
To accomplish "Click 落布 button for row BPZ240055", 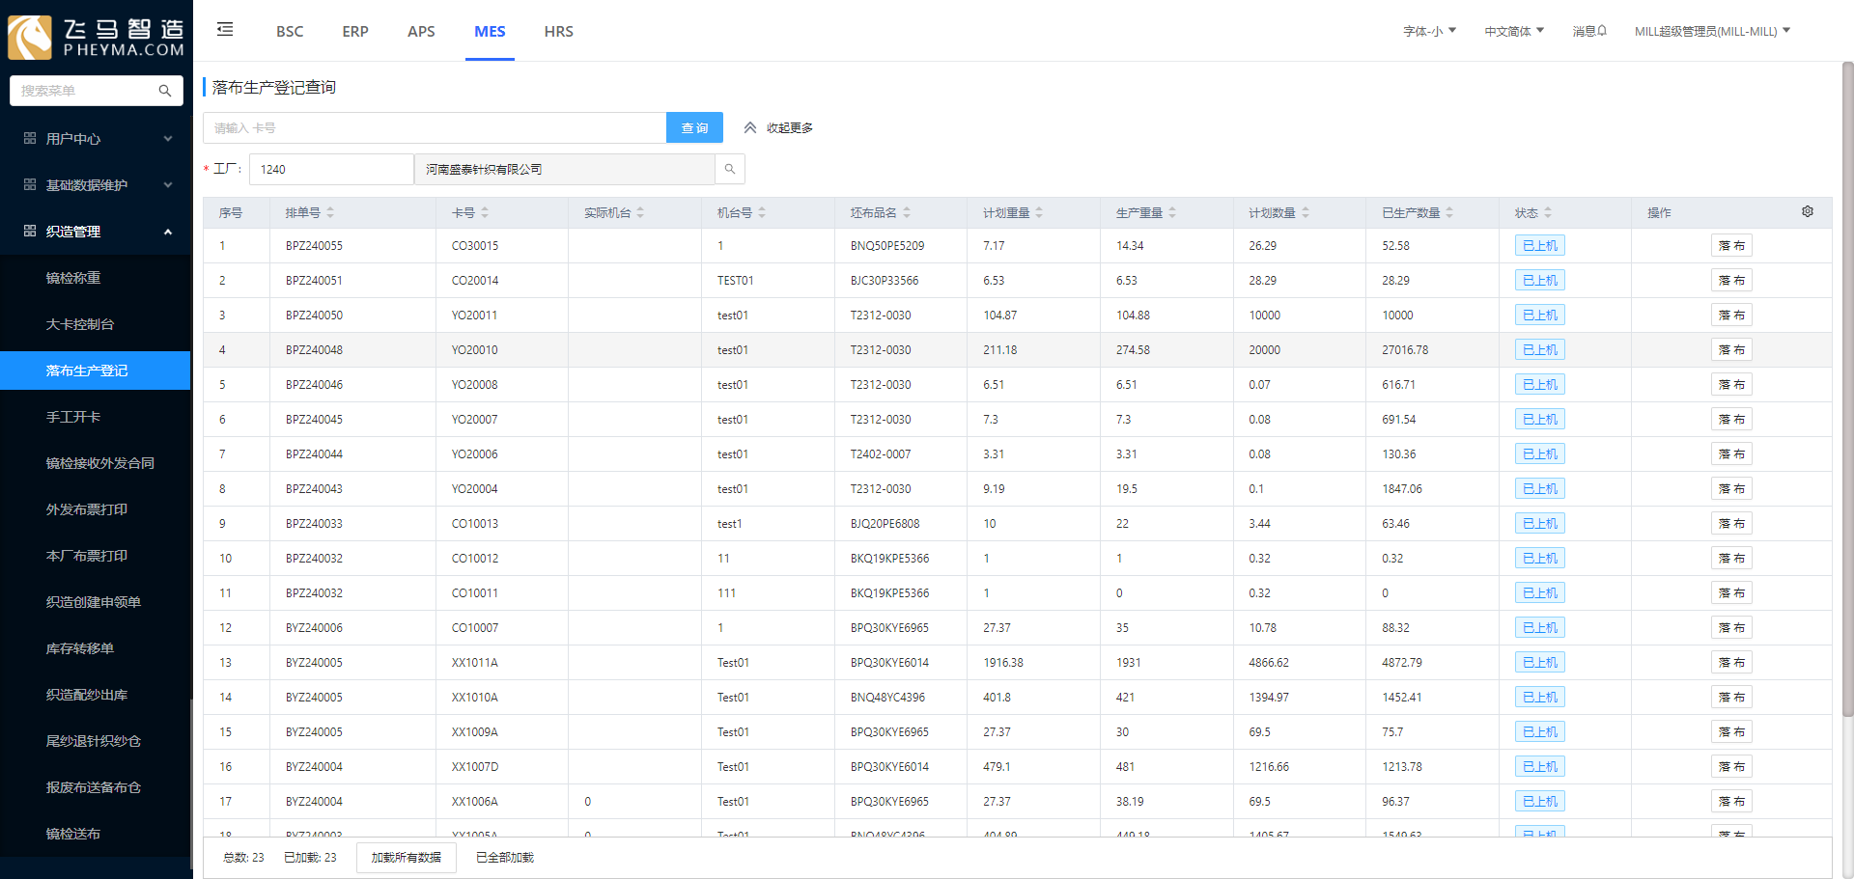I will (1731, 246).
